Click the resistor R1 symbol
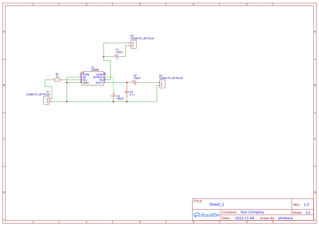319x226 pixels. pyautogui.click(x=57, y=80)
